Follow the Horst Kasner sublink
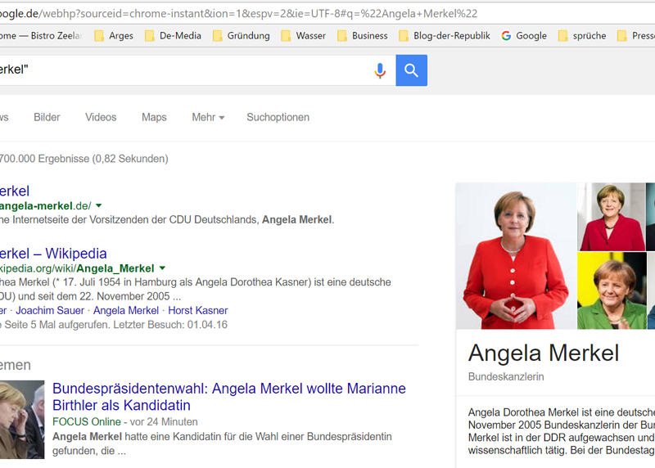 [197, 311]
